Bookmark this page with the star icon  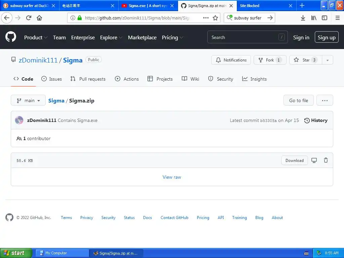(215, 18)
